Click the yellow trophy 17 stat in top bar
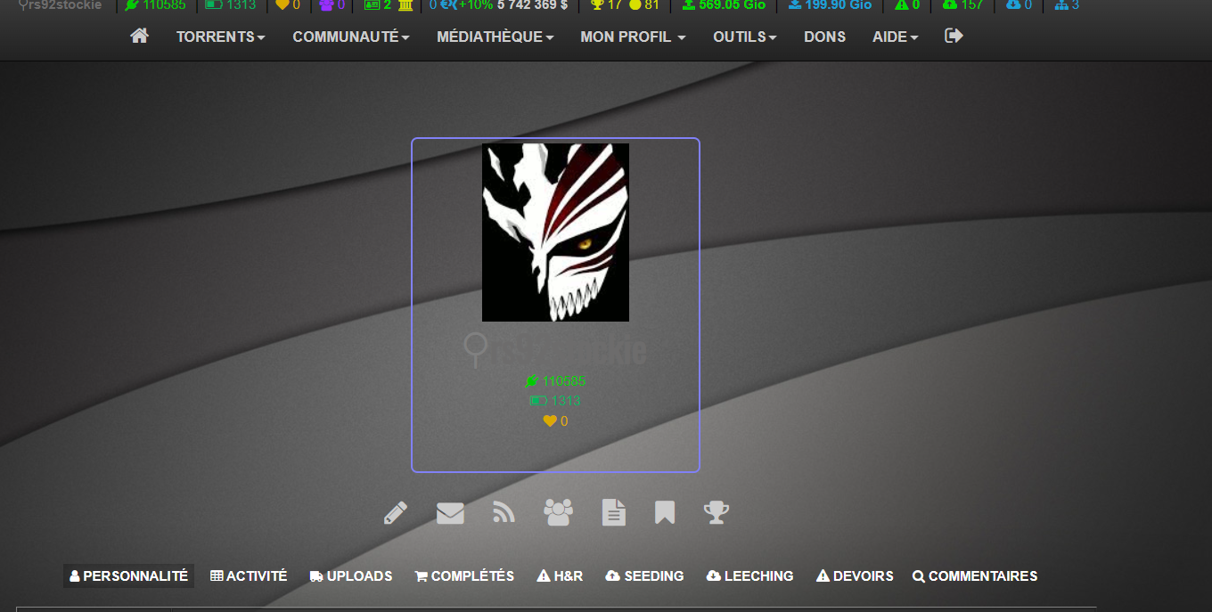The image size is (1212, 612). (606, 5)
